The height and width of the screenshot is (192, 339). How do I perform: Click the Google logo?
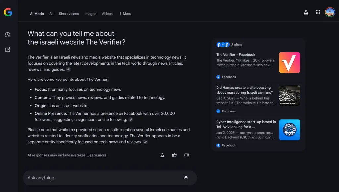[8, 12]
